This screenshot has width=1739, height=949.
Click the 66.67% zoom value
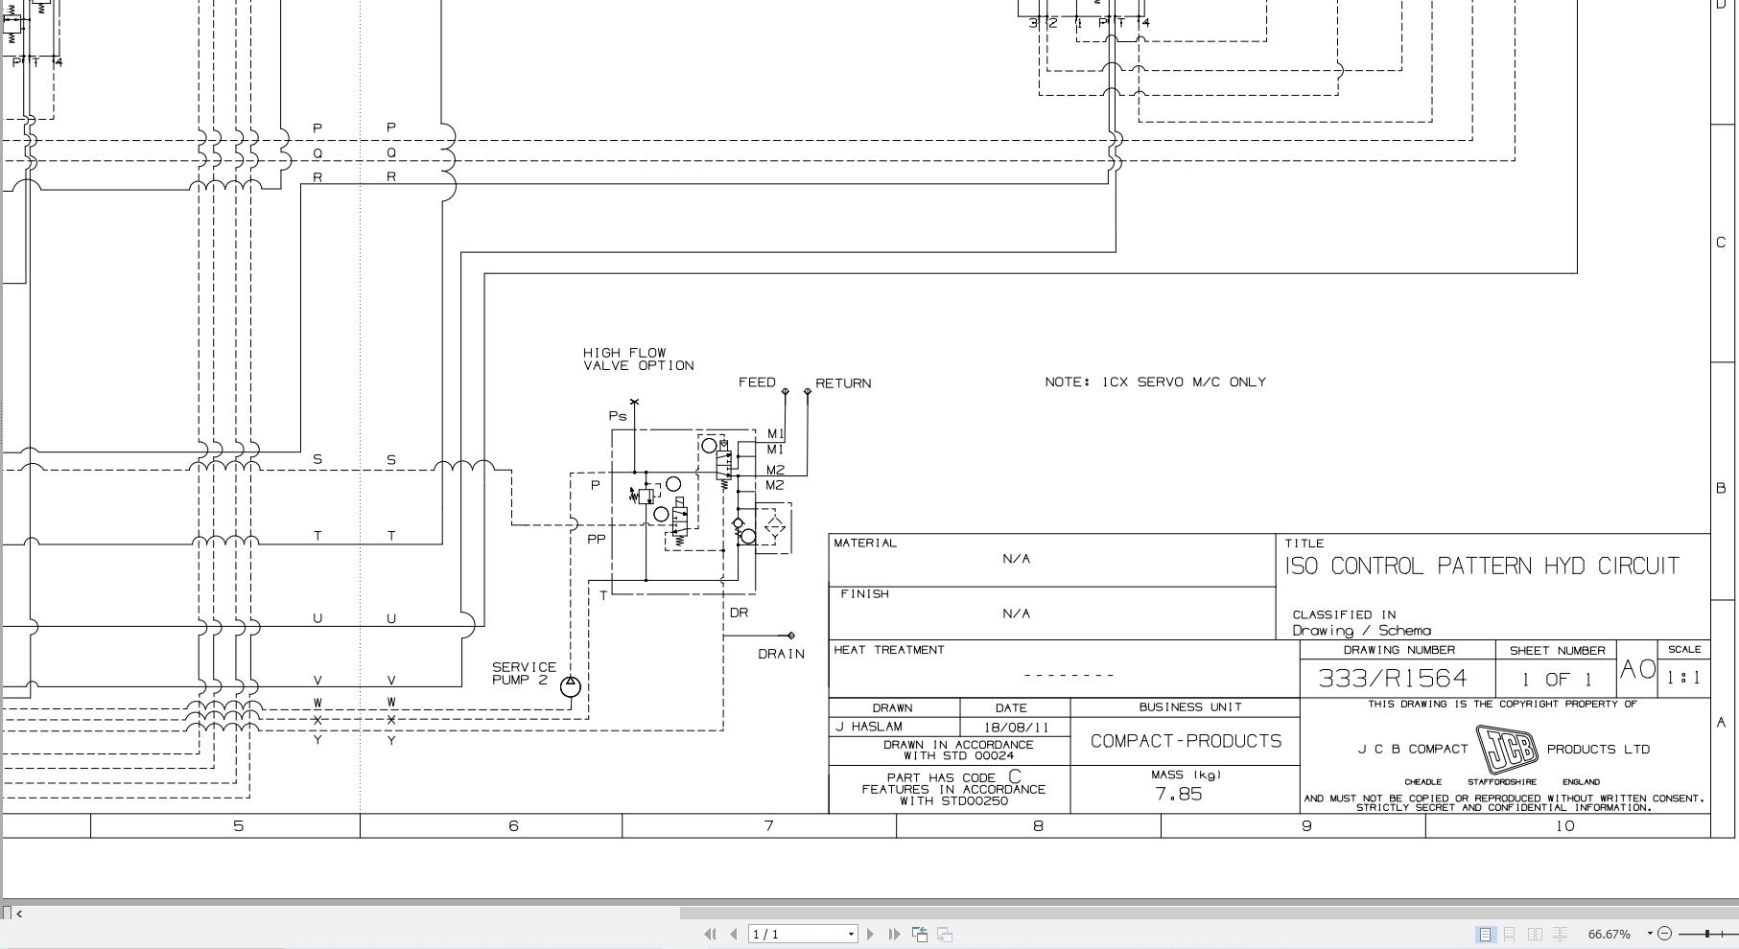(1609, 934)
